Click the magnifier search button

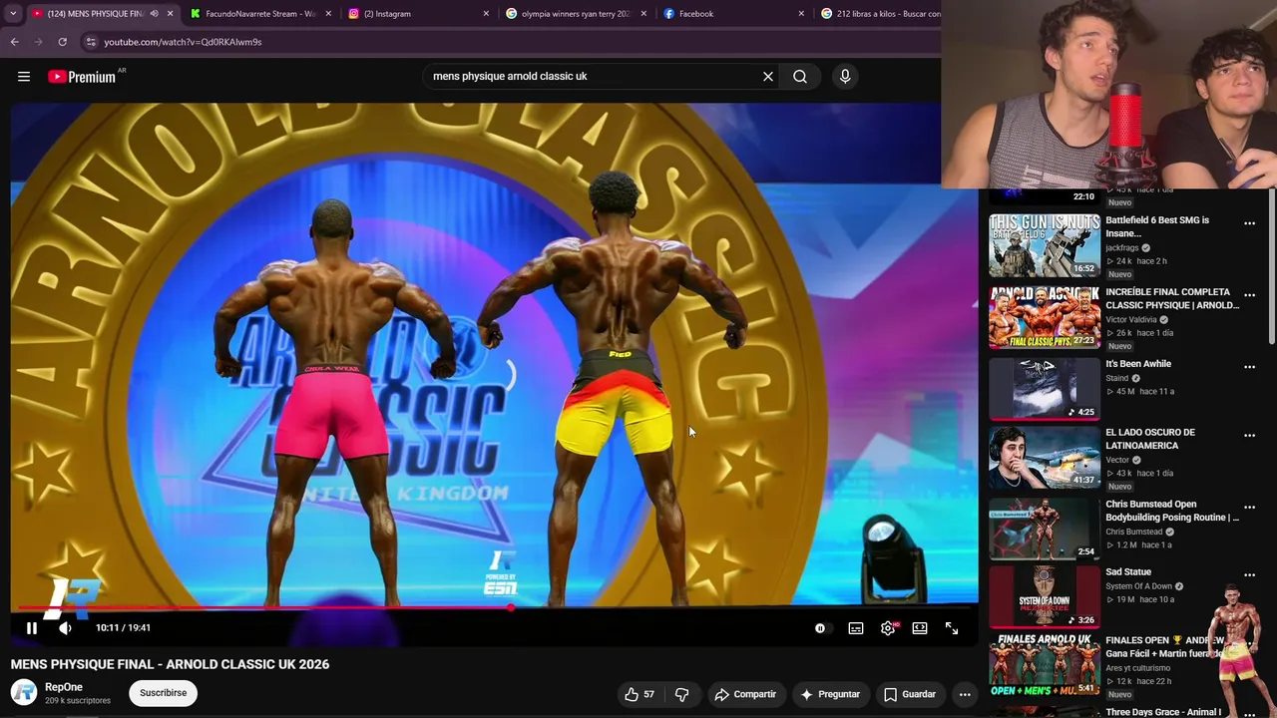[x=800, y=77]
